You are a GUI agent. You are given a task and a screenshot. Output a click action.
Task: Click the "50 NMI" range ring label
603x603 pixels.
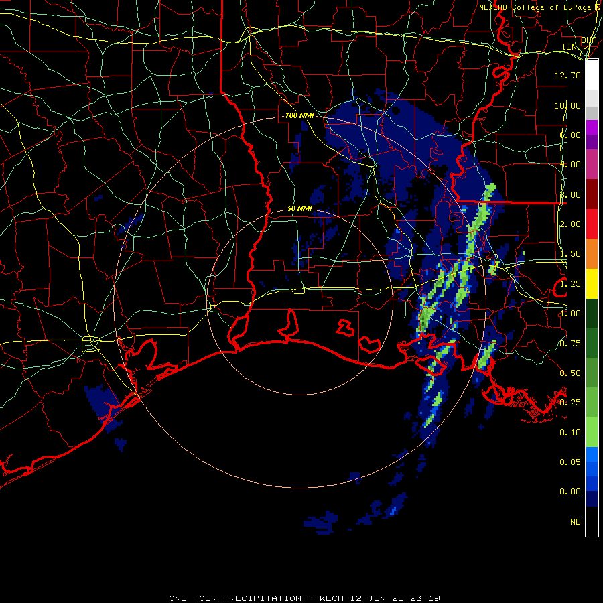[299, 208]
